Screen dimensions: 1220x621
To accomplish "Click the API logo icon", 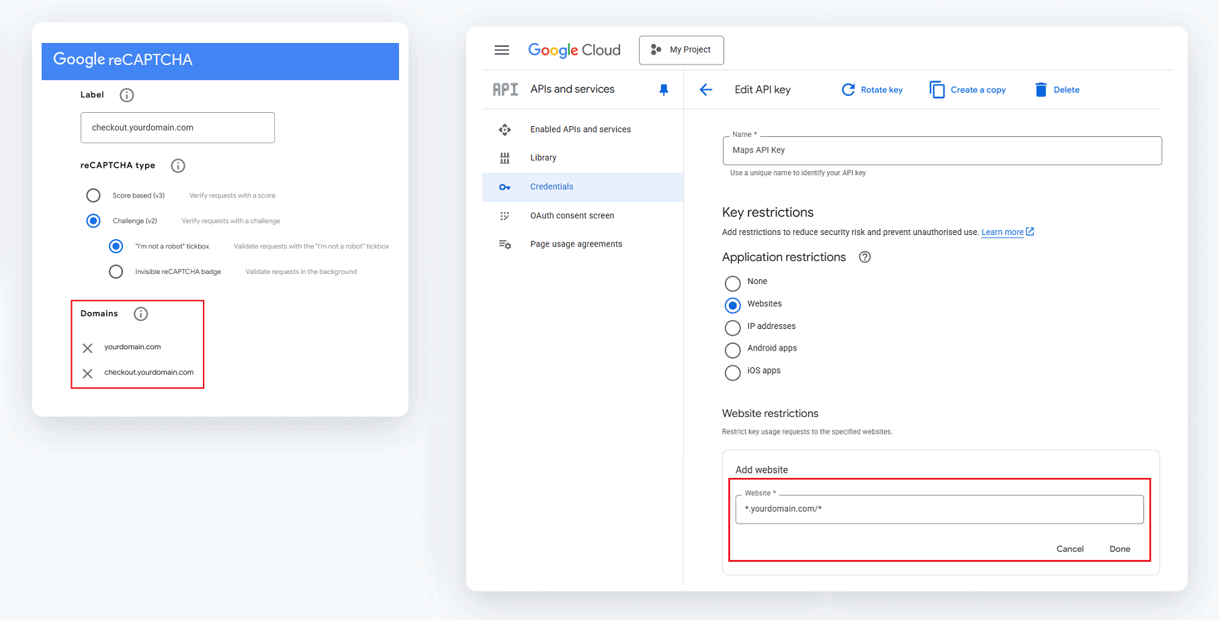I will pyautogui.click(x=505, y=89).
